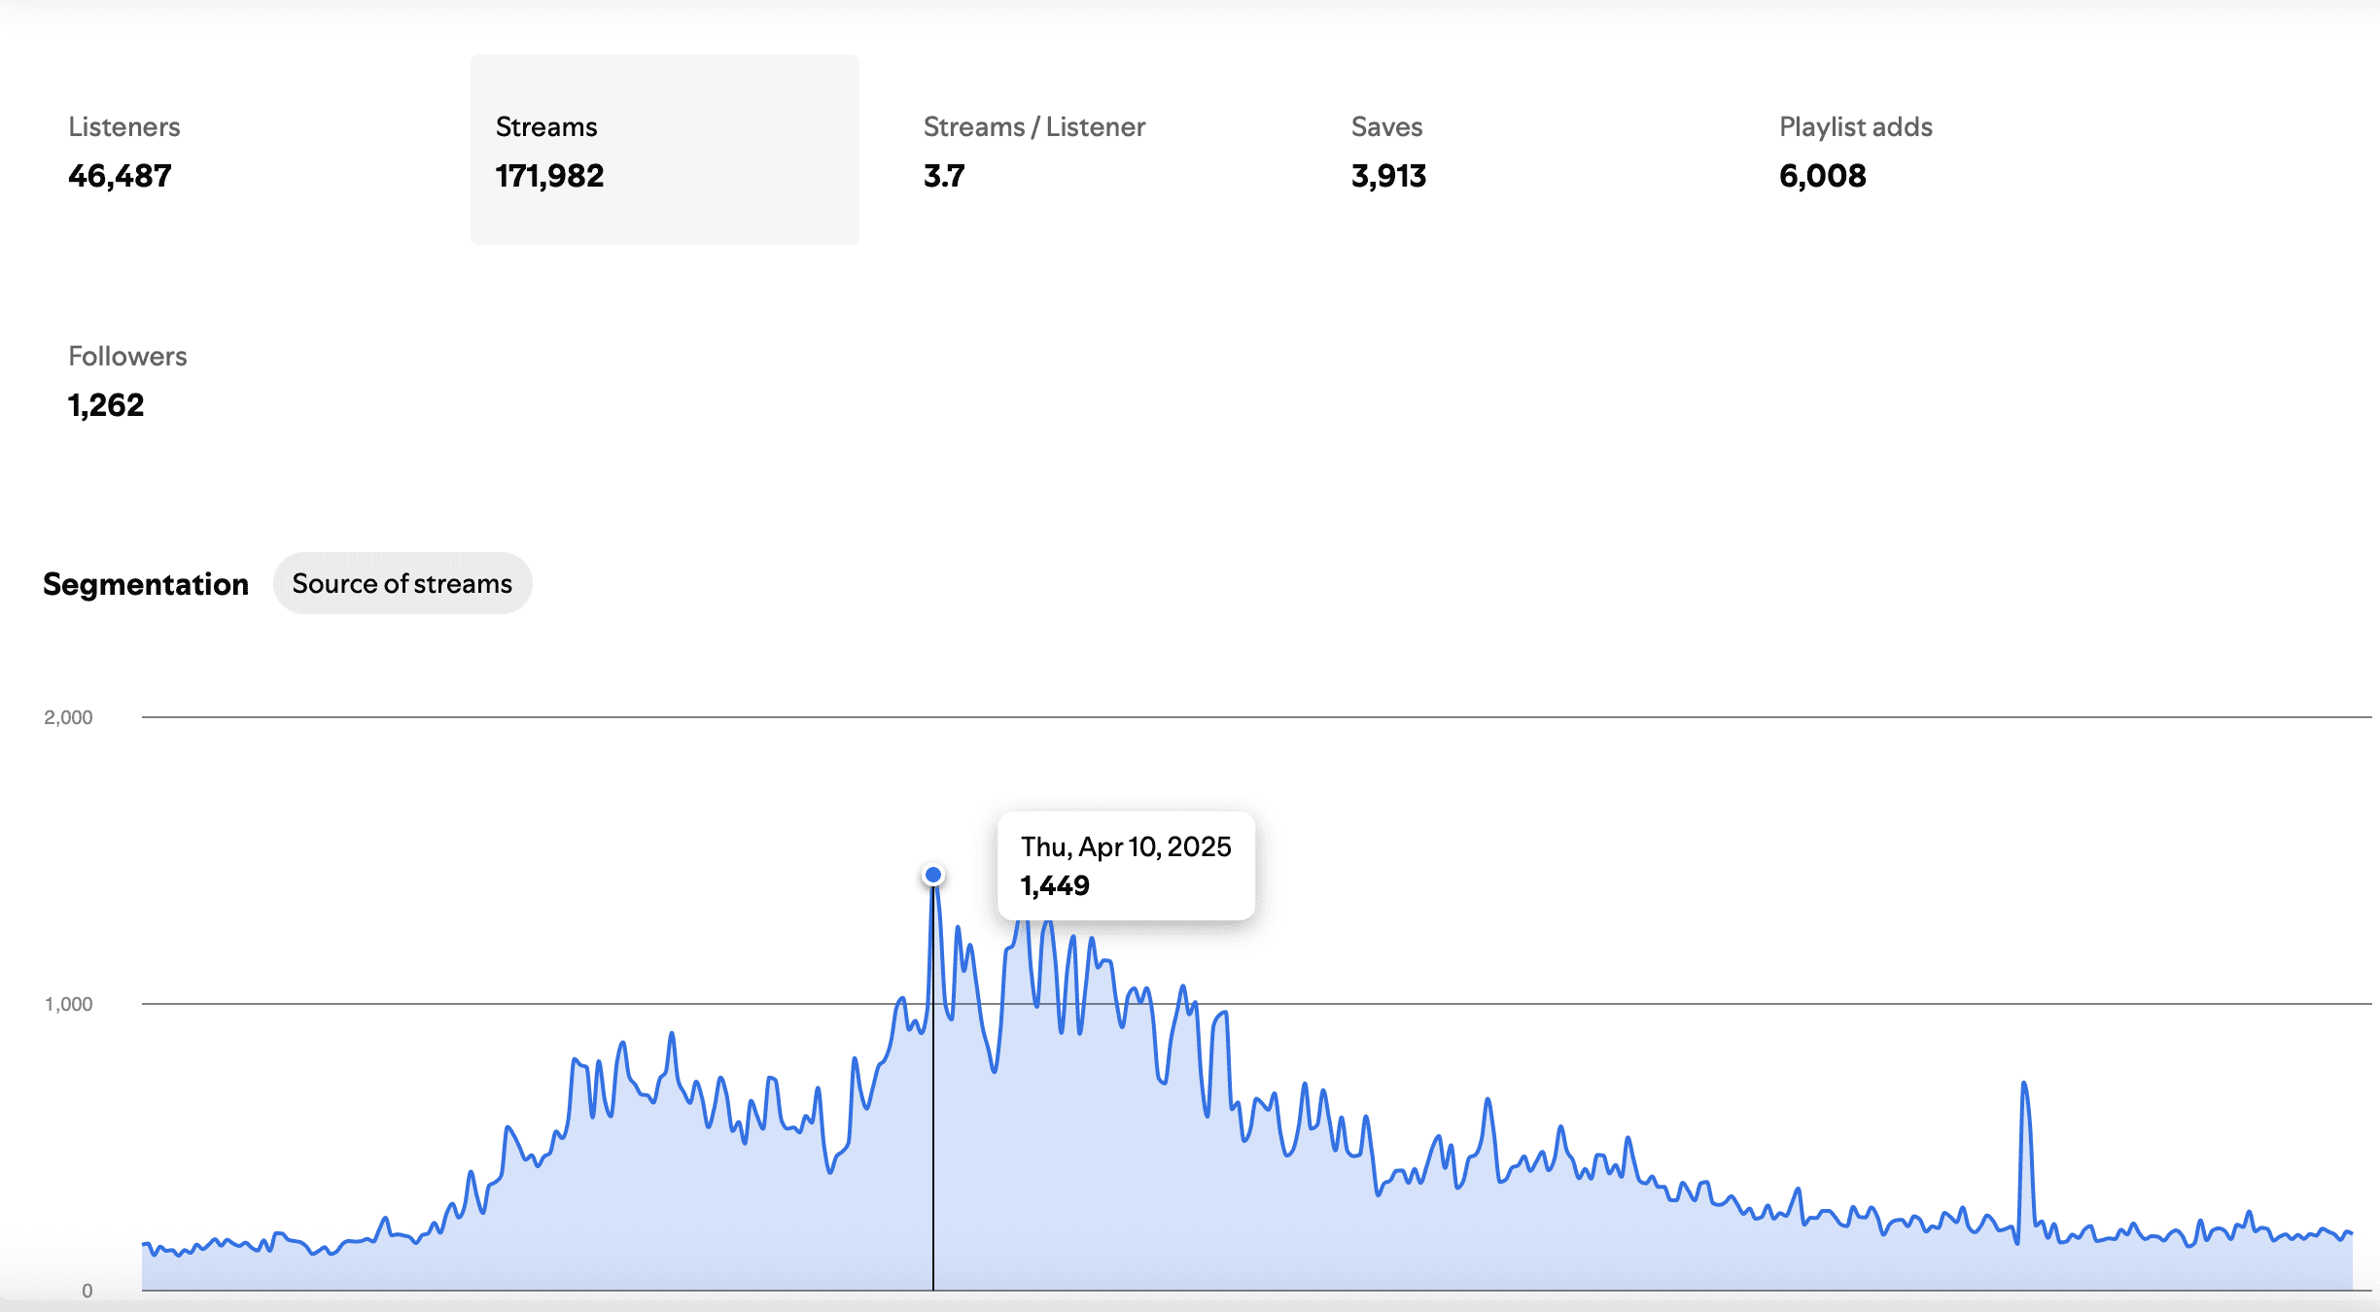Select the Listeners metric card

point(124,127)
